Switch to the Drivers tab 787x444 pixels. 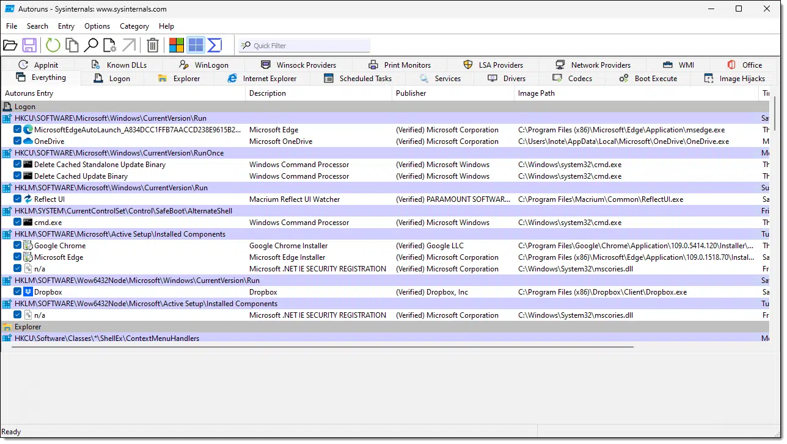tap(507, 78)
